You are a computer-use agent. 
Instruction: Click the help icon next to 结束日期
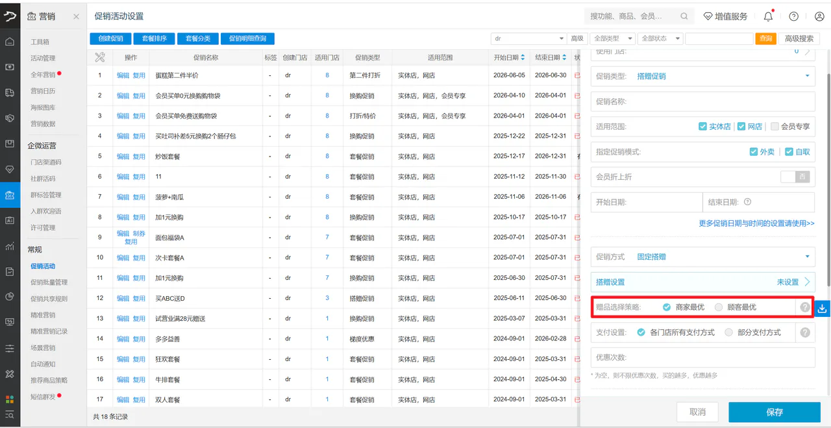coord(747,202)
